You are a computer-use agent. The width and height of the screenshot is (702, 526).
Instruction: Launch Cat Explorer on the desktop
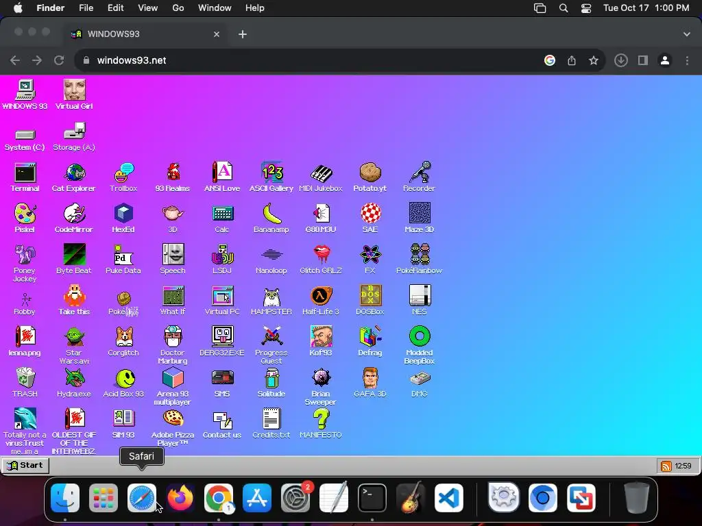point(74,177)
